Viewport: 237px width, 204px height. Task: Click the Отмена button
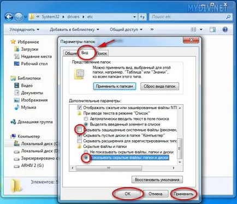point(155,194)
